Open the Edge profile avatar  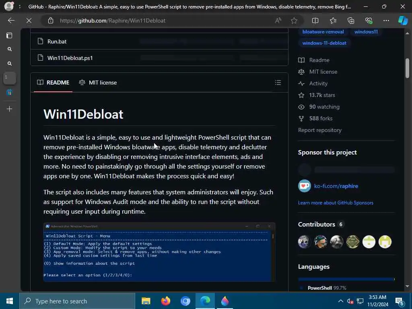[9, 6]
